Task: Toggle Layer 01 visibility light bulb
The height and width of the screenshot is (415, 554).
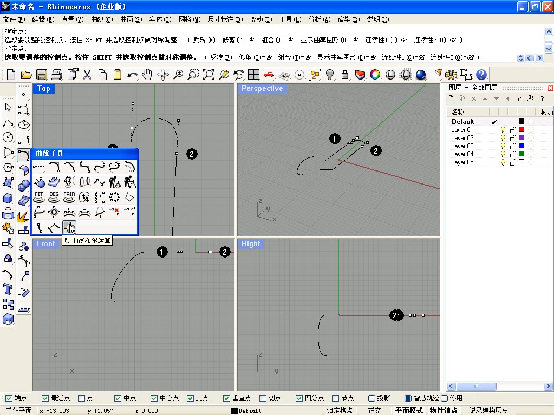Action: click(x=503, y=130)
